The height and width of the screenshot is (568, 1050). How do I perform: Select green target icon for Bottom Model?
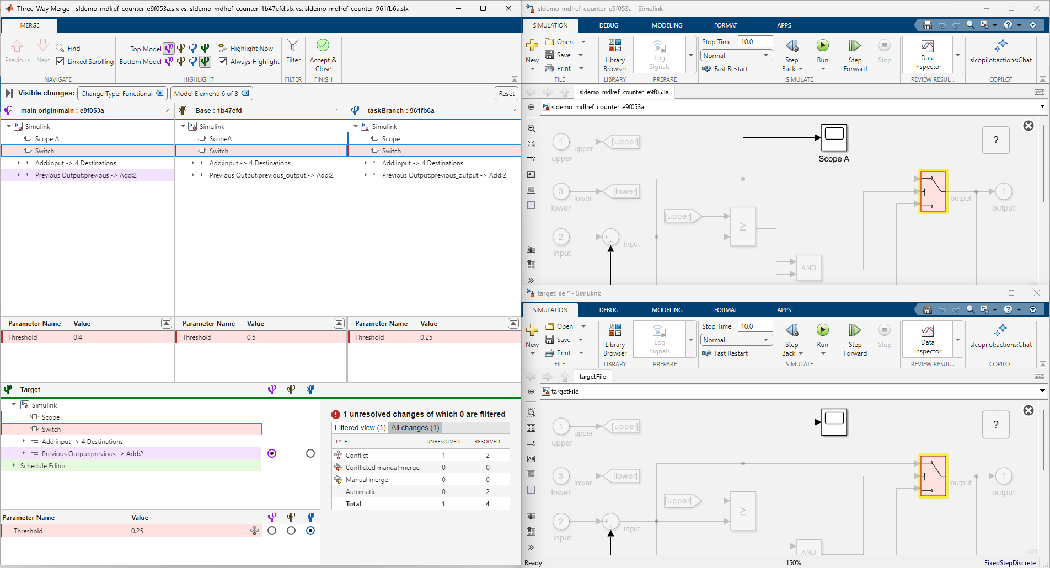point(205,61)
